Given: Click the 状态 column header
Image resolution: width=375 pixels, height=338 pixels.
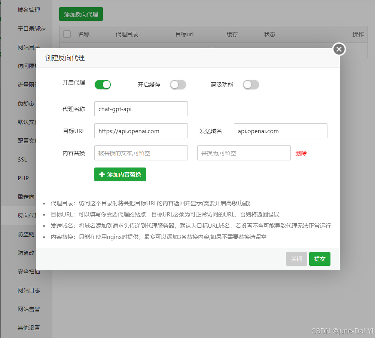Looking at the screenshot, I should (269, 34).
